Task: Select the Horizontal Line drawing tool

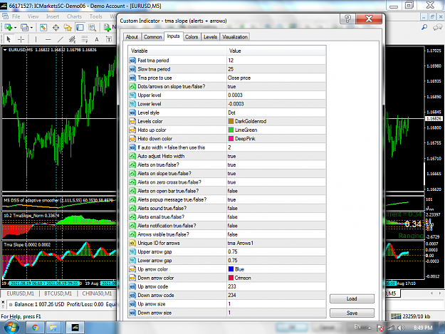Action: (x=48, y=39)
